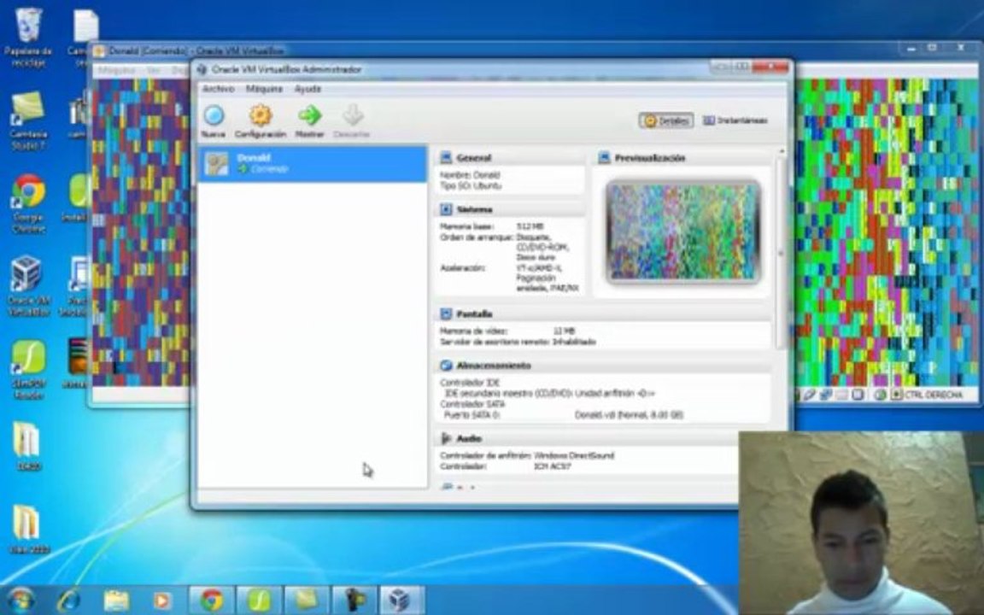Click the VirtualBox icon in taskbar
Screen dimensions: 984x615
tap(401, 600)
